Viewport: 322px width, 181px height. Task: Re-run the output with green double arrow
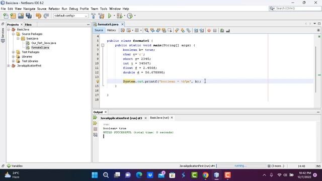click(95, 117)
